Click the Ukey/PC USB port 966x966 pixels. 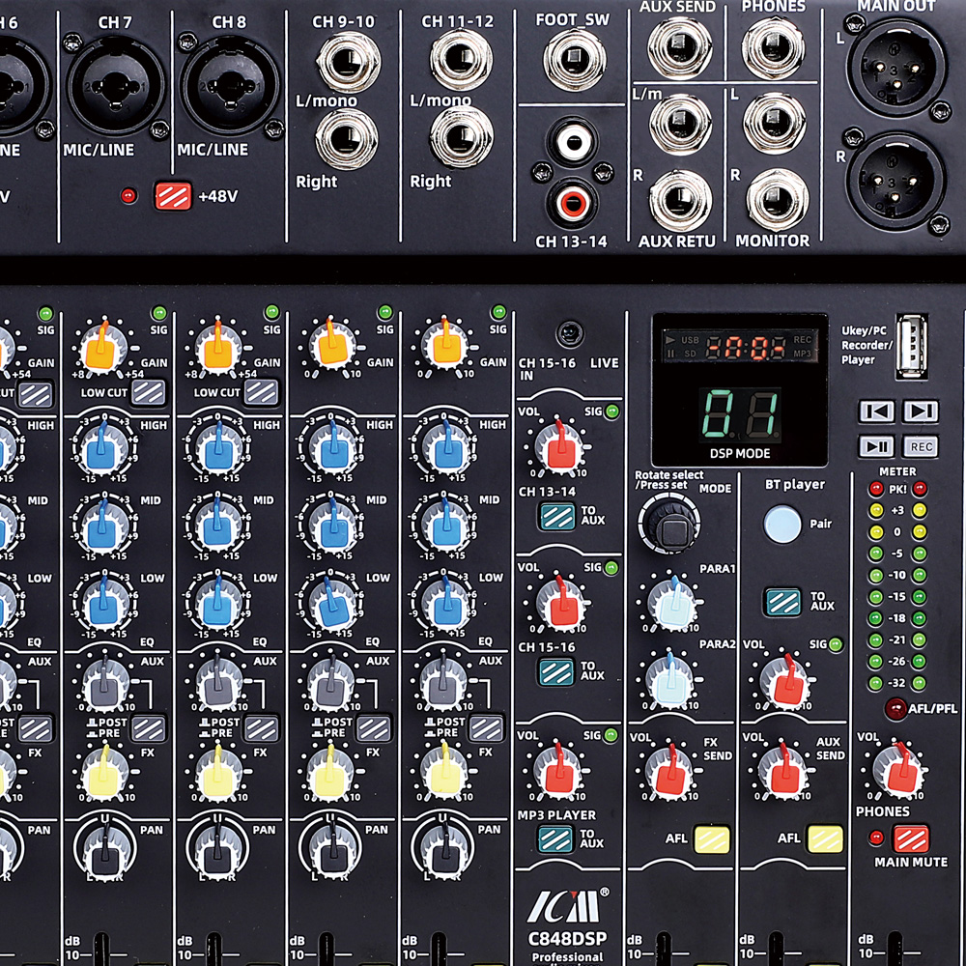tap(910, 346)
